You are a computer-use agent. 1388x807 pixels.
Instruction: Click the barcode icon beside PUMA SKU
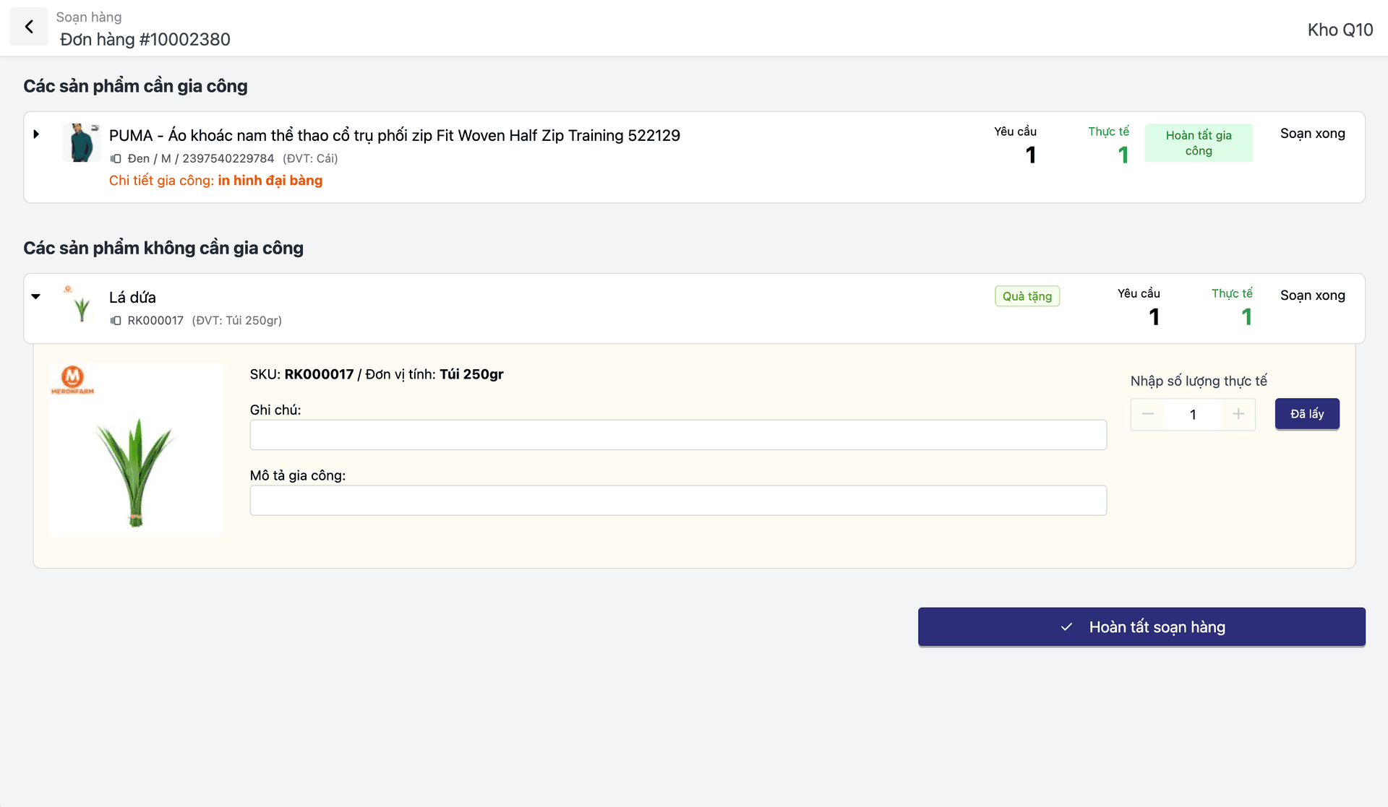[x=116, y=159]
